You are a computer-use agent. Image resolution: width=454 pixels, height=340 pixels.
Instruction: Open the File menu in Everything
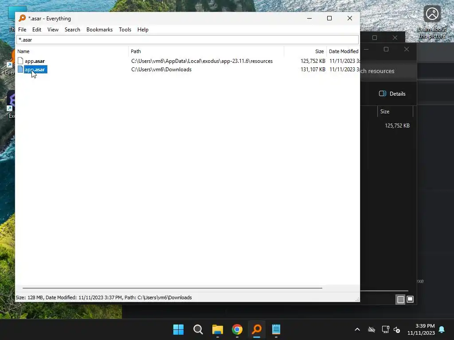click(x=22, y=30)
